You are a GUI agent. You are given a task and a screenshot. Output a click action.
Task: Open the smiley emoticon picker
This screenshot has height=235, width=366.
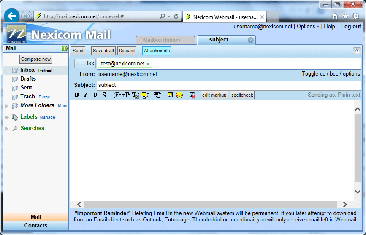(179, 95)
